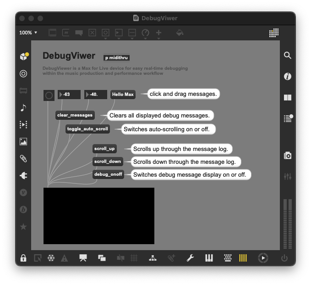Click the debug_onoff message box
The height and width of the screenshot is (285, 311).
pyautogui.click(x=108, y=174)
